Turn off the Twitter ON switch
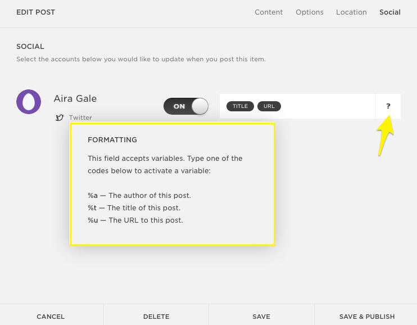Viewport: 417px width, 325px height. [186, 106]
